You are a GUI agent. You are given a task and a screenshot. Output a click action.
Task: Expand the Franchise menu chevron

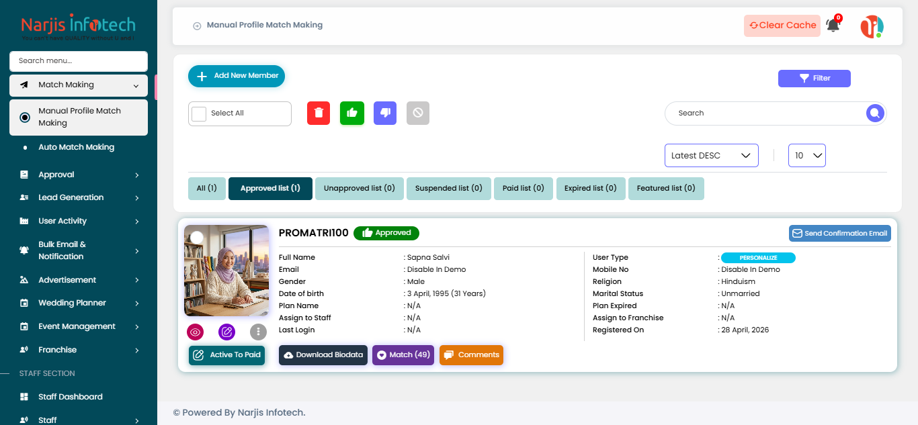click(136, 350)
